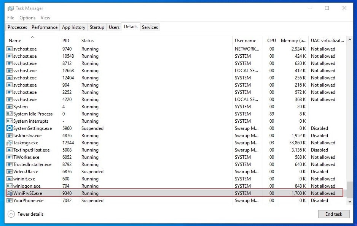
Task: Select the icon of svchost.exe PID 2252
Action: point(10,92)
